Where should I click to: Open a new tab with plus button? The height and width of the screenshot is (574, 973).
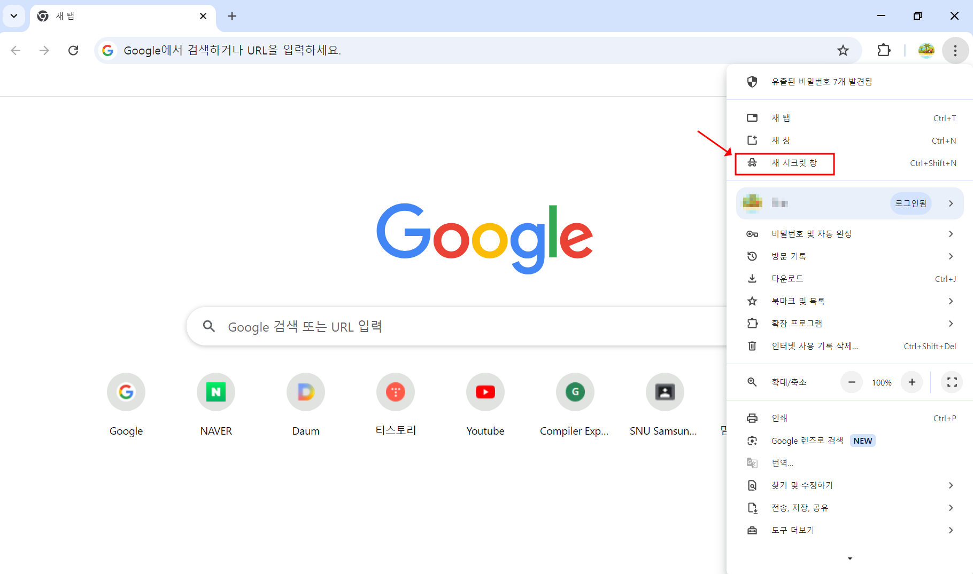pos(232,16)
